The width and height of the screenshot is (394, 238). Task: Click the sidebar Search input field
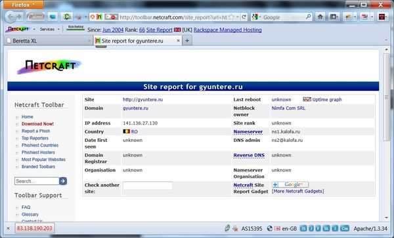point(37,181)
